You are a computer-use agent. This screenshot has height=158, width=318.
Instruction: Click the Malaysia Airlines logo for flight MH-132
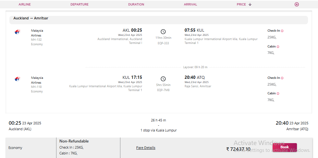tap(18, 32)
